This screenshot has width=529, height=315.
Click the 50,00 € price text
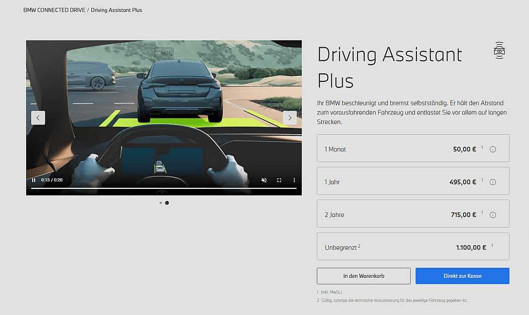(x=465, y=149)
